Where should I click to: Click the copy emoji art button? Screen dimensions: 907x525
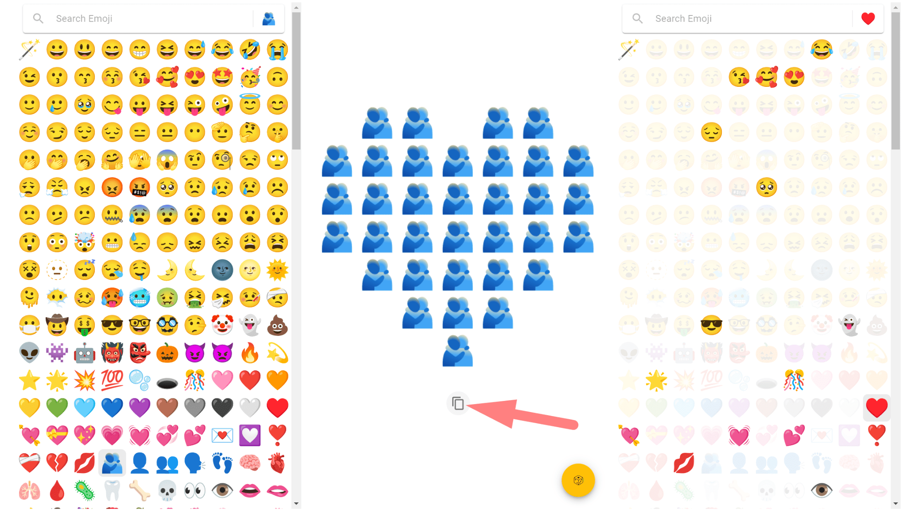[457, 404]
